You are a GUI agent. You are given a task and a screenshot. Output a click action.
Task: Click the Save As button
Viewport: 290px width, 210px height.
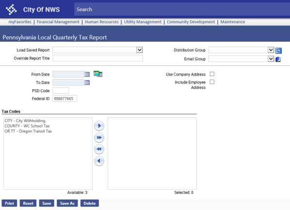pyautogui.click(x=67, y=203)
